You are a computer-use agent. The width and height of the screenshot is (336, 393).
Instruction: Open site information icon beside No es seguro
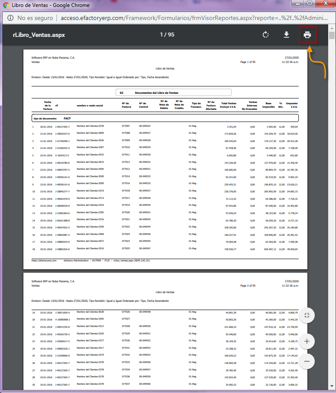tap(10, 18)
